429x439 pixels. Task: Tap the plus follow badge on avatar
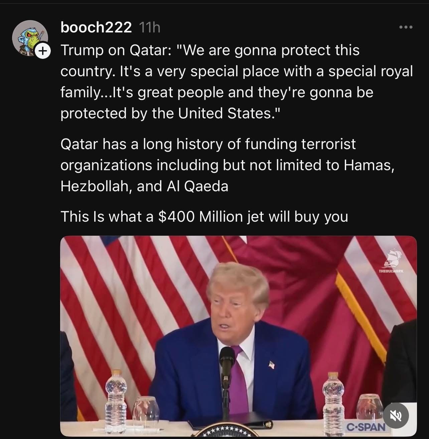42,51
